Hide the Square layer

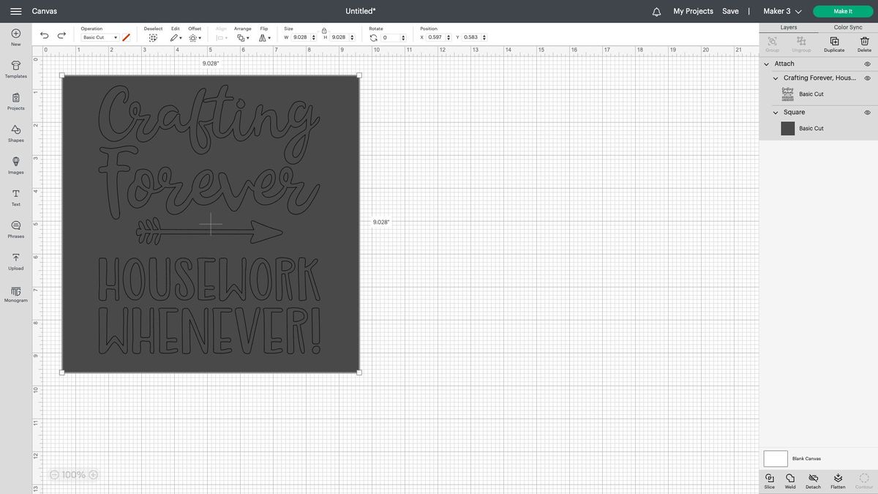click(x=867, y=112)
